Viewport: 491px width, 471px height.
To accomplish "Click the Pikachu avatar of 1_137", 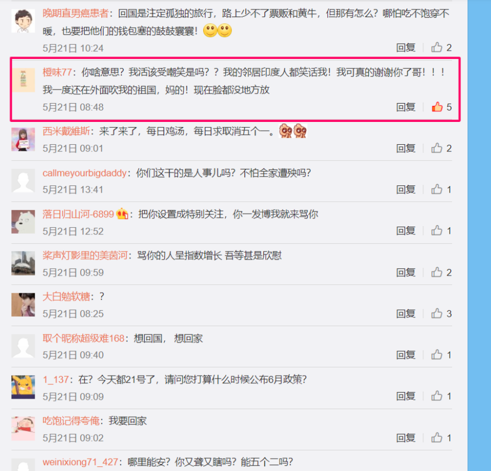I will [23, 387].
